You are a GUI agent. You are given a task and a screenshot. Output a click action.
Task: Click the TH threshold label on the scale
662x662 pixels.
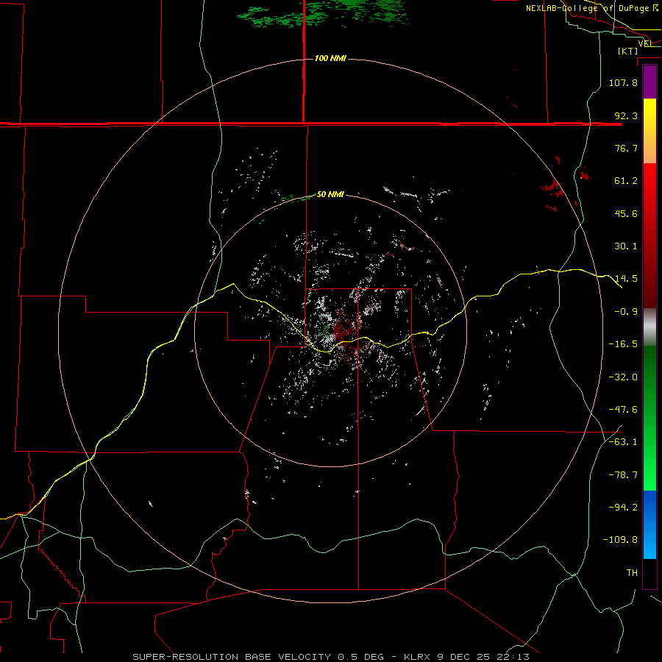632,573
